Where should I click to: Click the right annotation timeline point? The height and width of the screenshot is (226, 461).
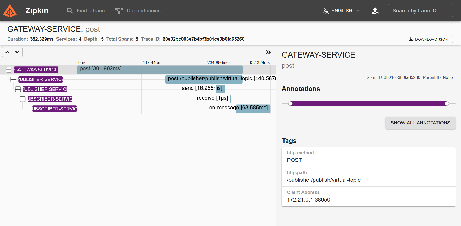pos(447,104)
